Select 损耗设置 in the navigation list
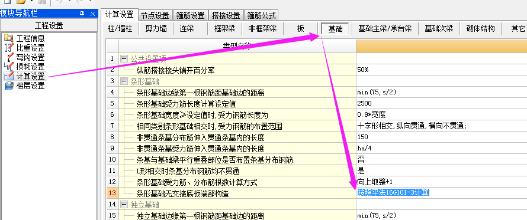The width and height of the screenshot is (527, 220). click(x=31, y=67)
